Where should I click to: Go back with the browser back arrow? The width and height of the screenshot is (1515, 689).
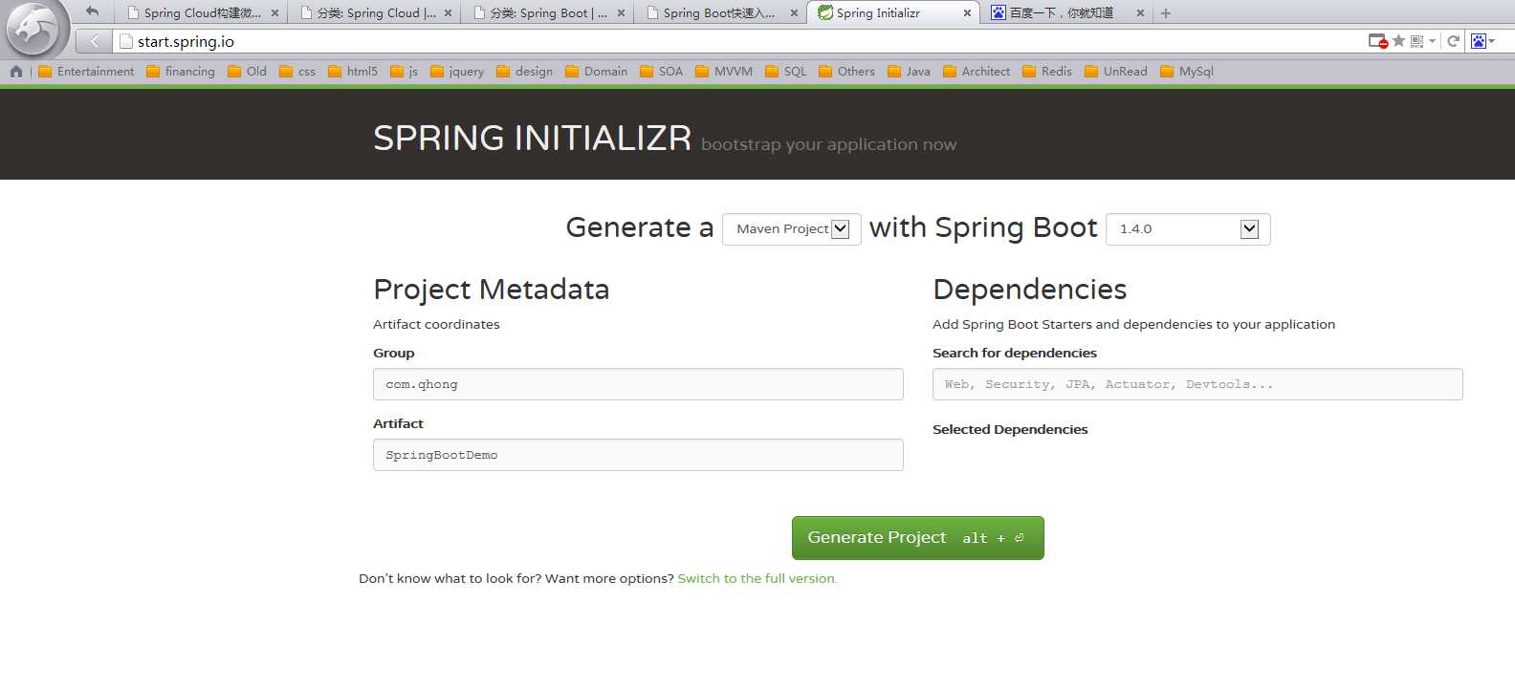(x=94, y=41)
